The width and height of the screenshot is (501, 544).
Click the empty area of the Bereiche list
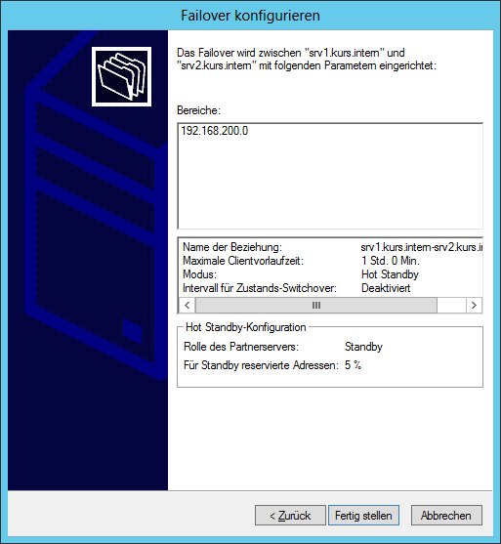(x=330, y=184)
